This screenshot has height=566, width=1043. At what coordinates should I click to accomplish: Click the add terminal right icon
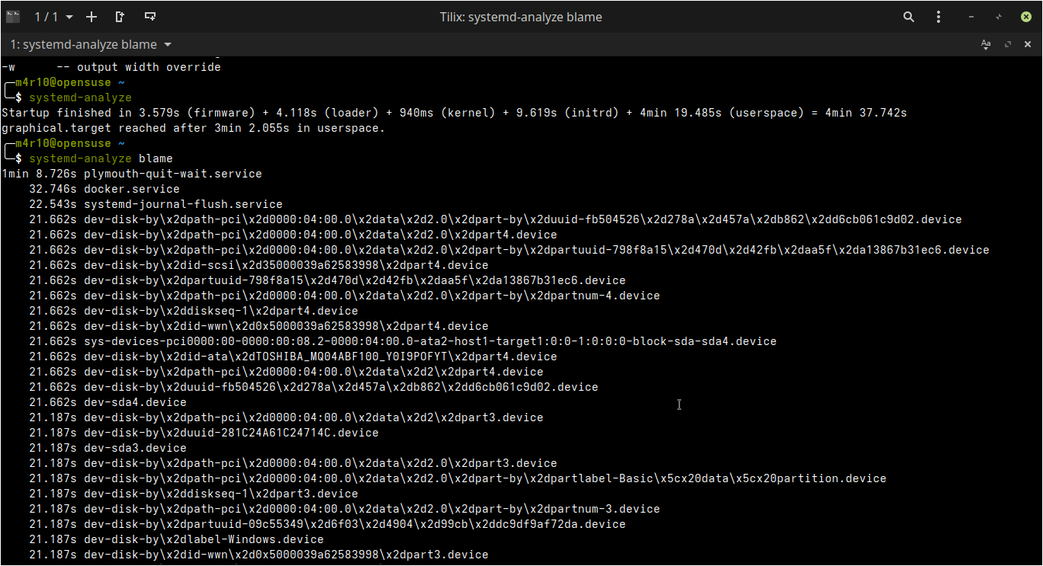120,17
